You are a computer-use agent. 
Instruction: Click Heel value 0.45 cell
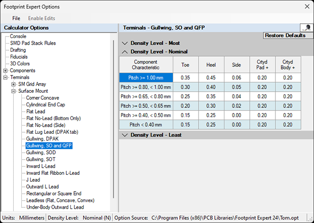211,78
